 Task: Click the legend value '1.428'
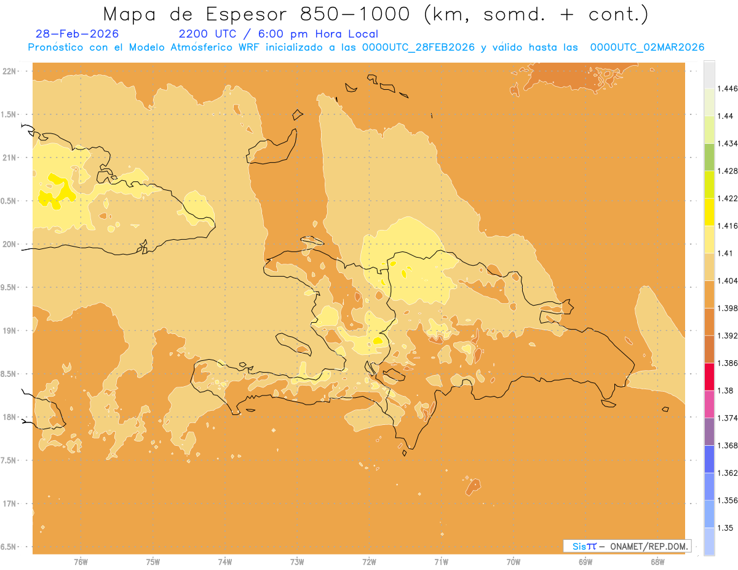[x=728, y=171]
